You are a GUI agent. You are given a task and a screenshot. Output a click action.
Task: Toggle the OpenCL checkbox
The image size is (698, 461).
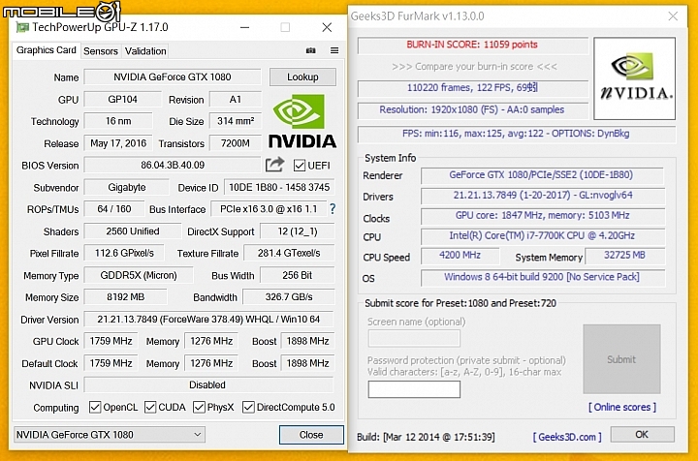(x=95, y=407)
